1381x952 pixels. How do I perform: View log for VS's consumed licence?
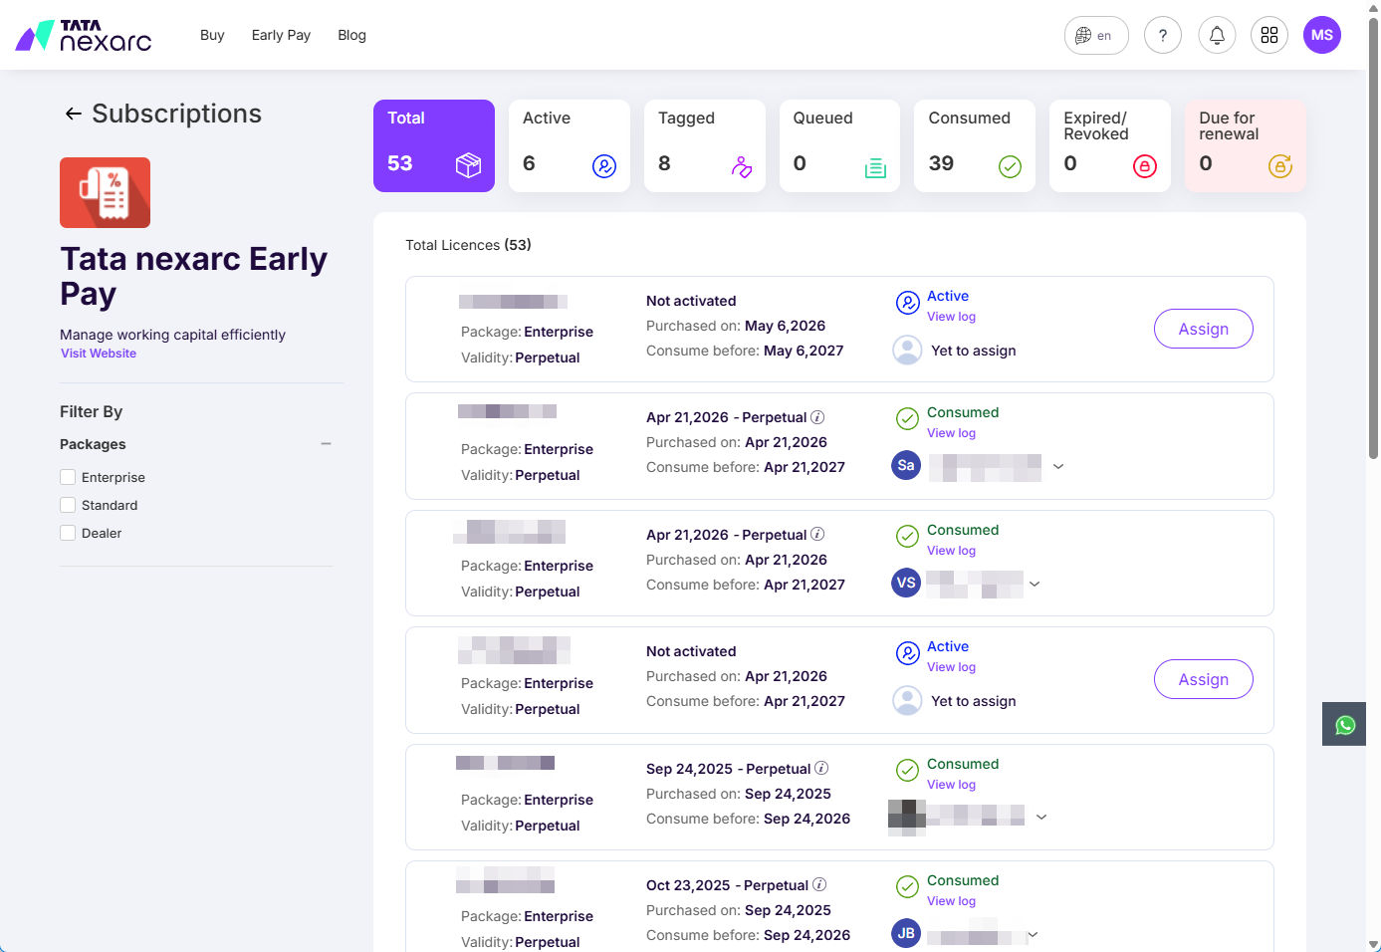[x=951, y=551]
